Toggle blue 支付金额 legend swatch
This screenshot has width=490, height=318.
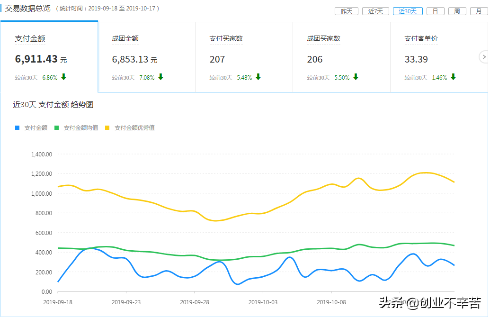coord(17,127)
